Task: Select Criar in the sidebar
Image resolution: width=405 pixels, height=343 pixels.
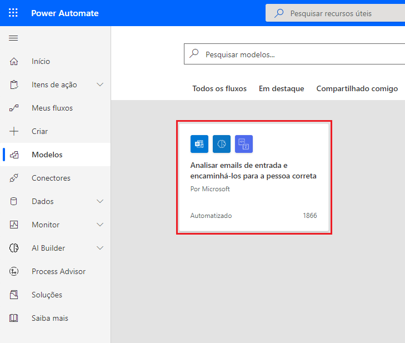Action: (x=55, y=131)
